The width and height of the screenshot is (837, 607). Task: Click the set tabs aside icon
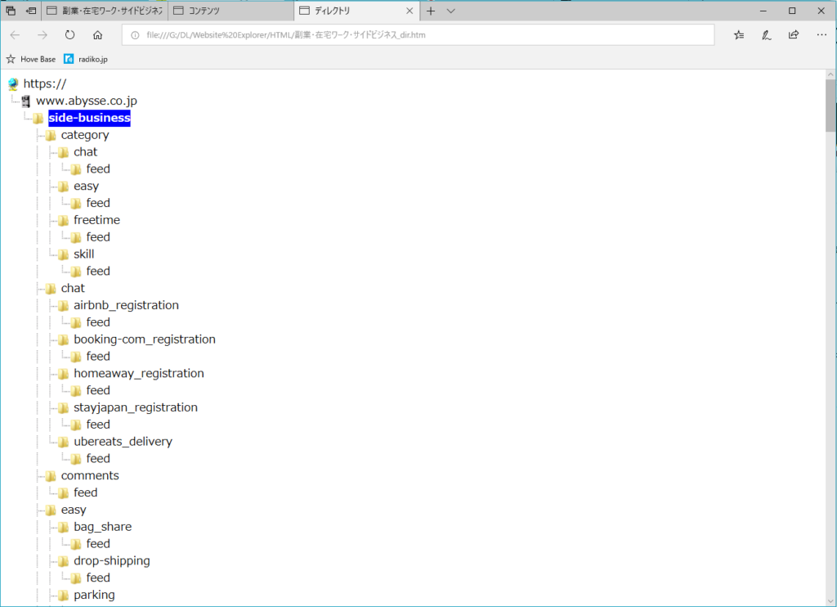point(31,11)
